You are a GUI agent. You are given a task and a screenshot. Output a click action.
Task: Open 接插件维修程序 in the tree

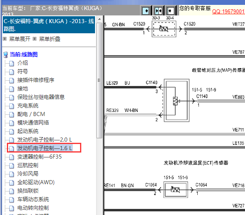(x=36, y=80)
